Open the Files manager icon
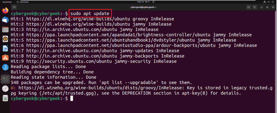Viewport: 277px width, 113px height. 5,29
